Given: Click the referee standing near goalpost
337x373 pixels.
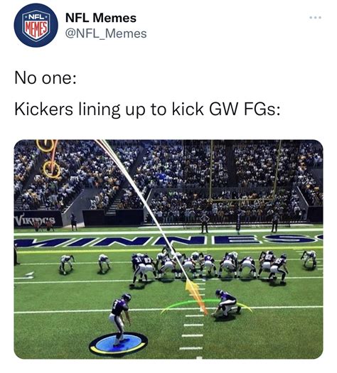Looking at the screenshot, I should tap(204, 222).
